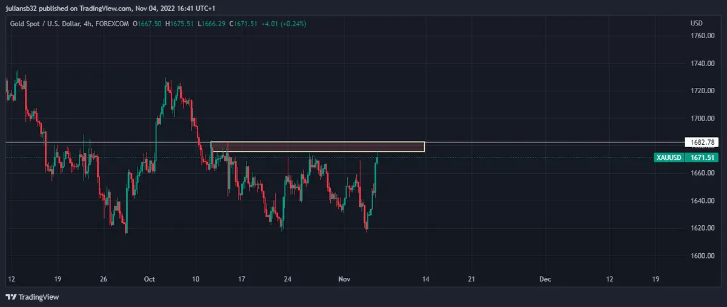Image resolution: width=727 pixels, height=307 pixels.
Task: Click the Dec date on time axis
Action: click(x=545, y=279)
